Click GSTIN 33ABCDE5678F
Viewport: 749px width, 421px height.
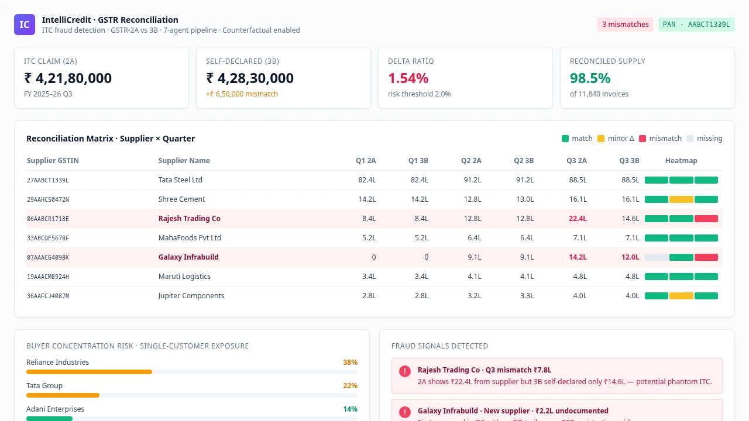(48, 238)
